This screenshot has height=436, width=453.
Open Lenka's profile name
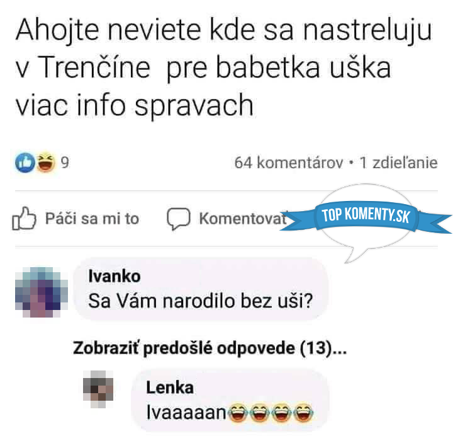click(x=170, y=387)
